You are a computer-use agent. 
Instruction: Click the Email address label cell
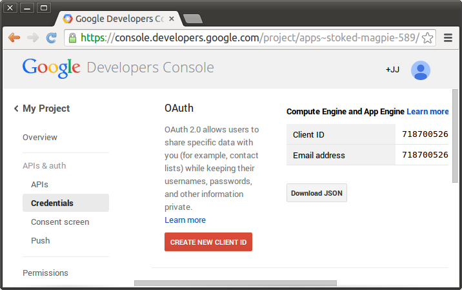point(341,155)
